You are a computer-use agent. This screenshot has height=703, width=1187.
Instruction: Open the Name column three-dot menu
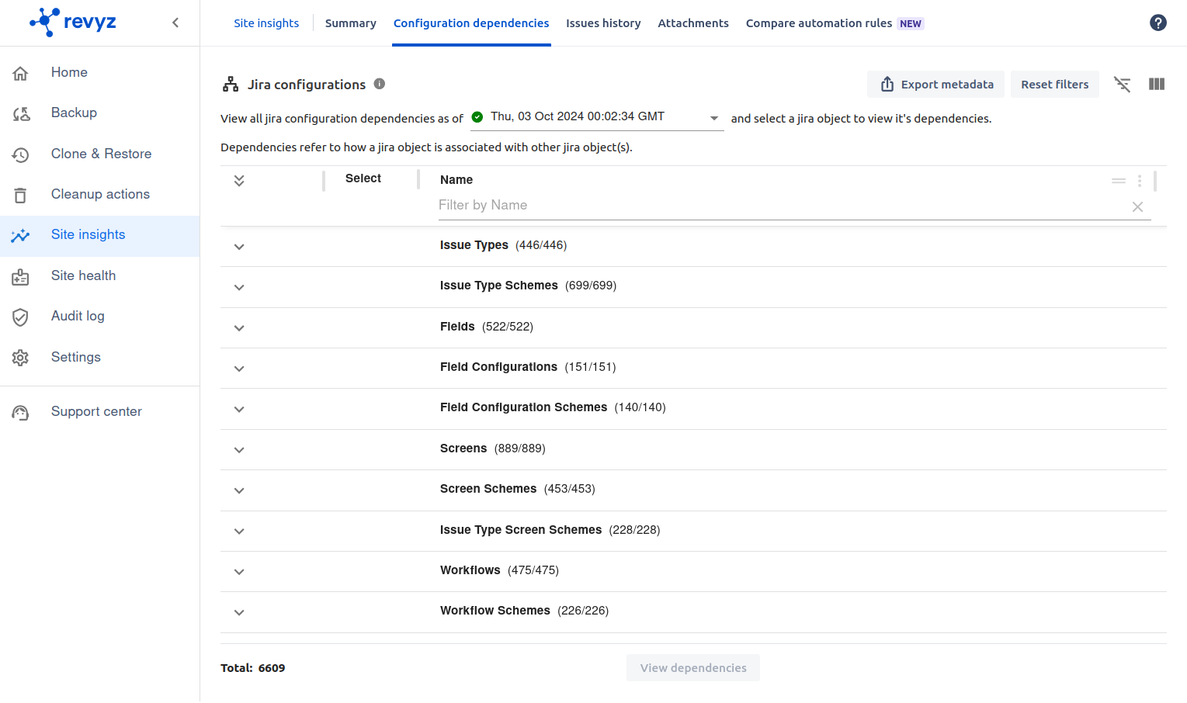pyautogui.click(x=1140, y=180)
